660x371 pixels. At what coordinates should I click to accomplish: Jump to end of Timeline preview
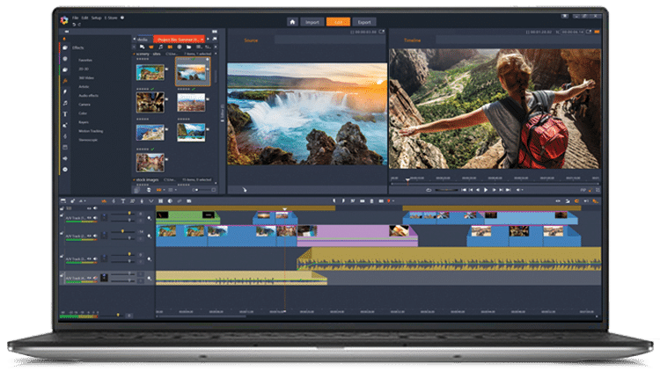coord(509,190)
